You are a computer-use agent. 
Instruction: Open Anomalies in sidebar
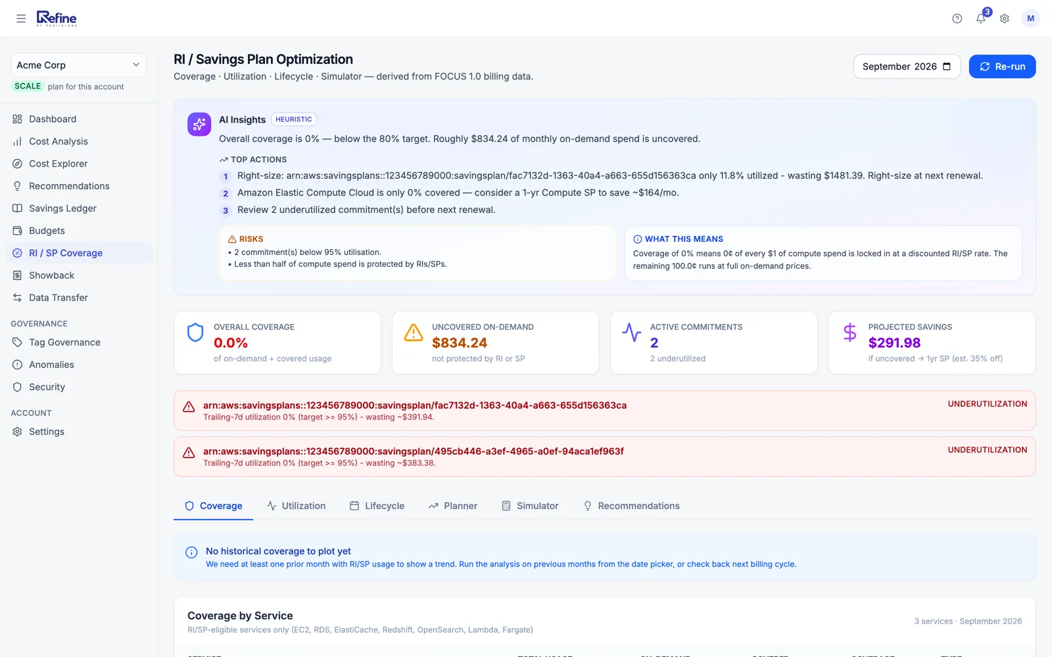pyautogui.click(x=79, y=365)
